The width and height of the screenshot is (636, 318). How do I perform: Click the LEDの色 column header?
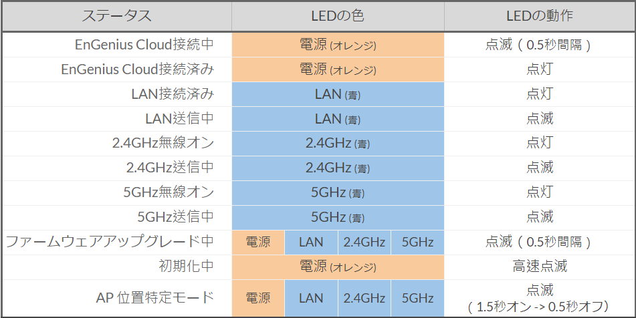(x=338, y=16)
